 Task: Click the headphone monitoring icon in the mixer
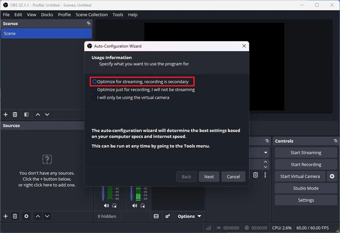pos(114,206)
